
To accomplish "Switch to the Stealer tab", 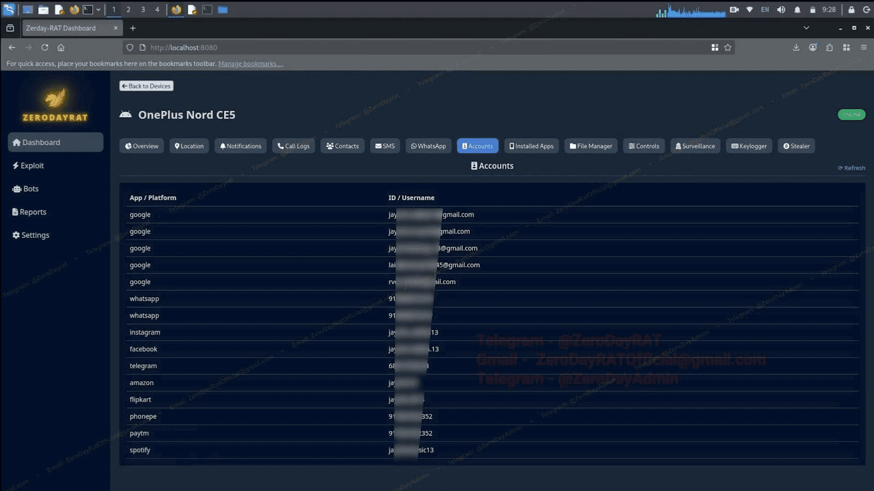I will [x=796, y=146].
